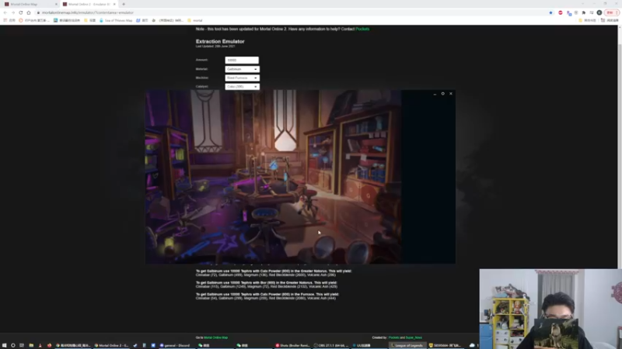Open the taskbar search circle

pos(13,345)
